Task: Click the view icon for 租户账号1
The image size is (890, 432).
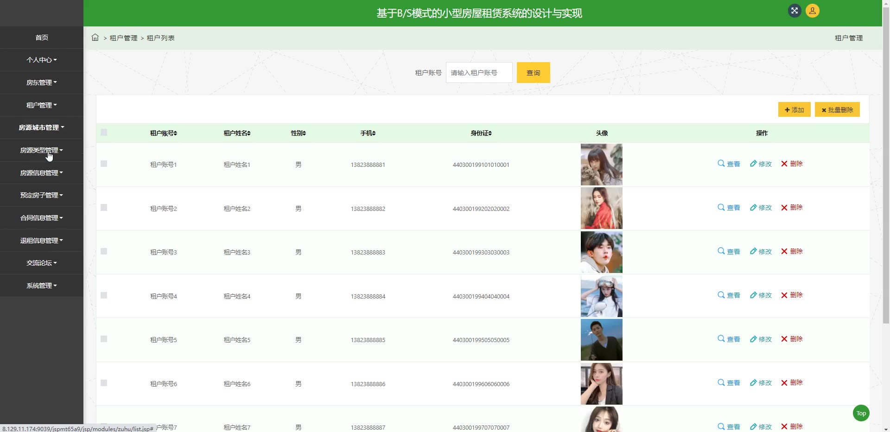Action: click(x=721, y=164)
